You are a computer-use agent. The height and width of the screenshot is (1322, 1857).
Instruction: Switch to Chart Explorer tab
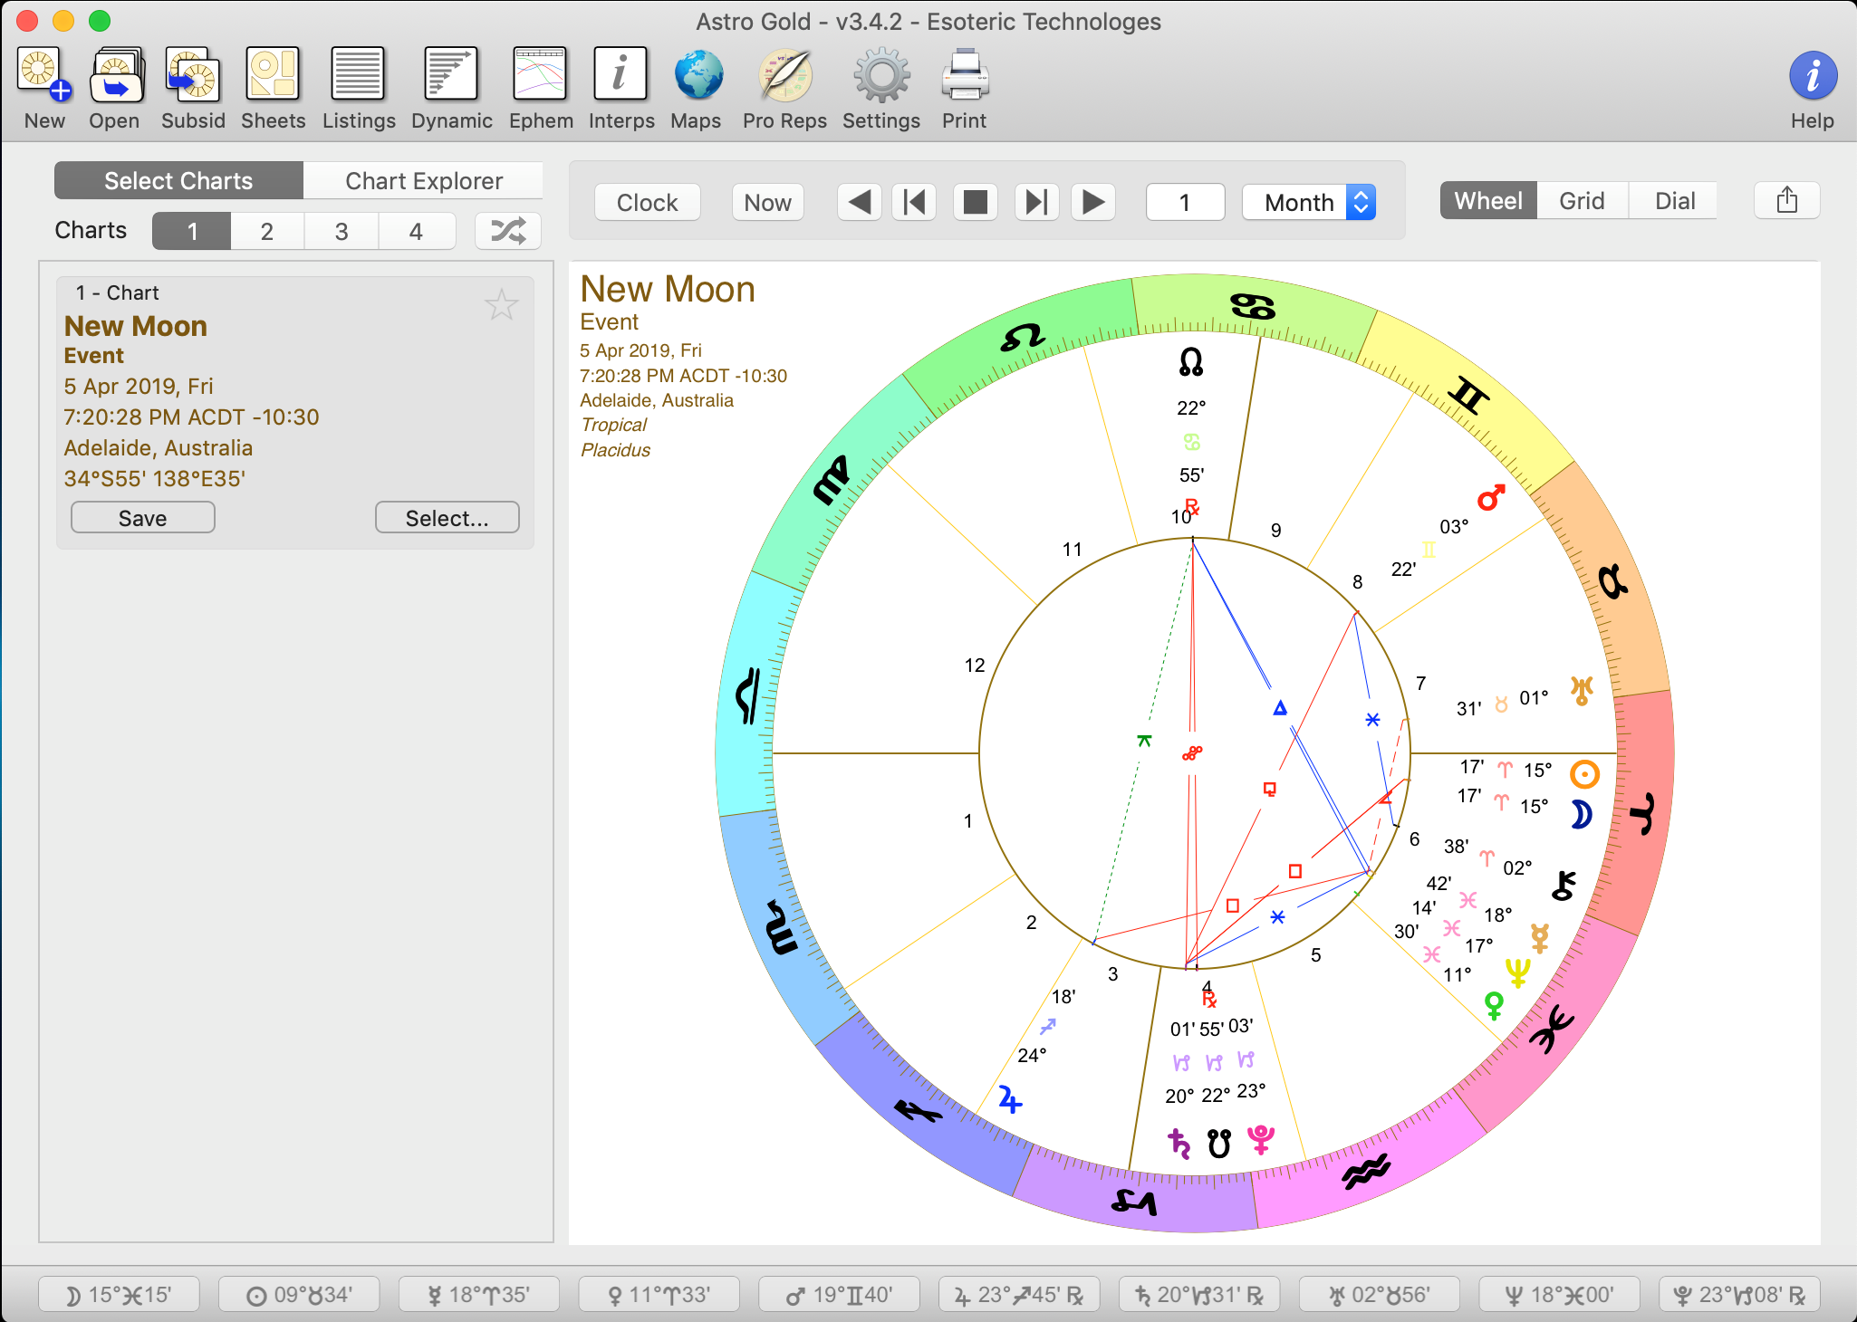click(x=424, y=181)
